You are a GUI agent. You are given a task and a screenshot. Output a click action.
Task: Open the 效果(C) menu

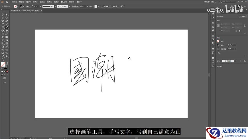(x=50, y=2)
